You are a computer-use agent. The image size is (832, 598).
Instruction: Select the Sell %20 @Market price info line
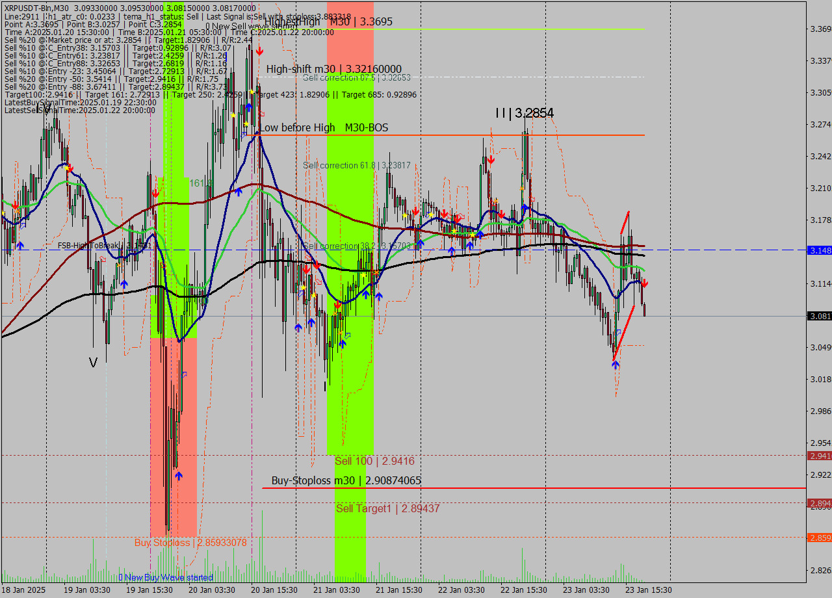pos(128,40)
